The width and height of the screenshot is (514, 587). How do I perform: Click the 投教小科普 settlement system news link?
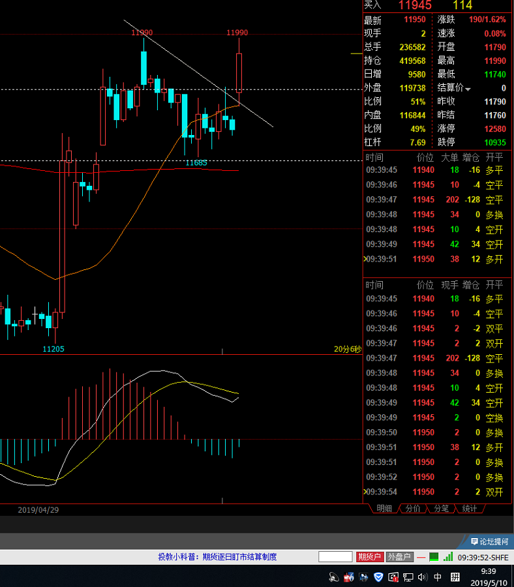click(x=217, y=557)
